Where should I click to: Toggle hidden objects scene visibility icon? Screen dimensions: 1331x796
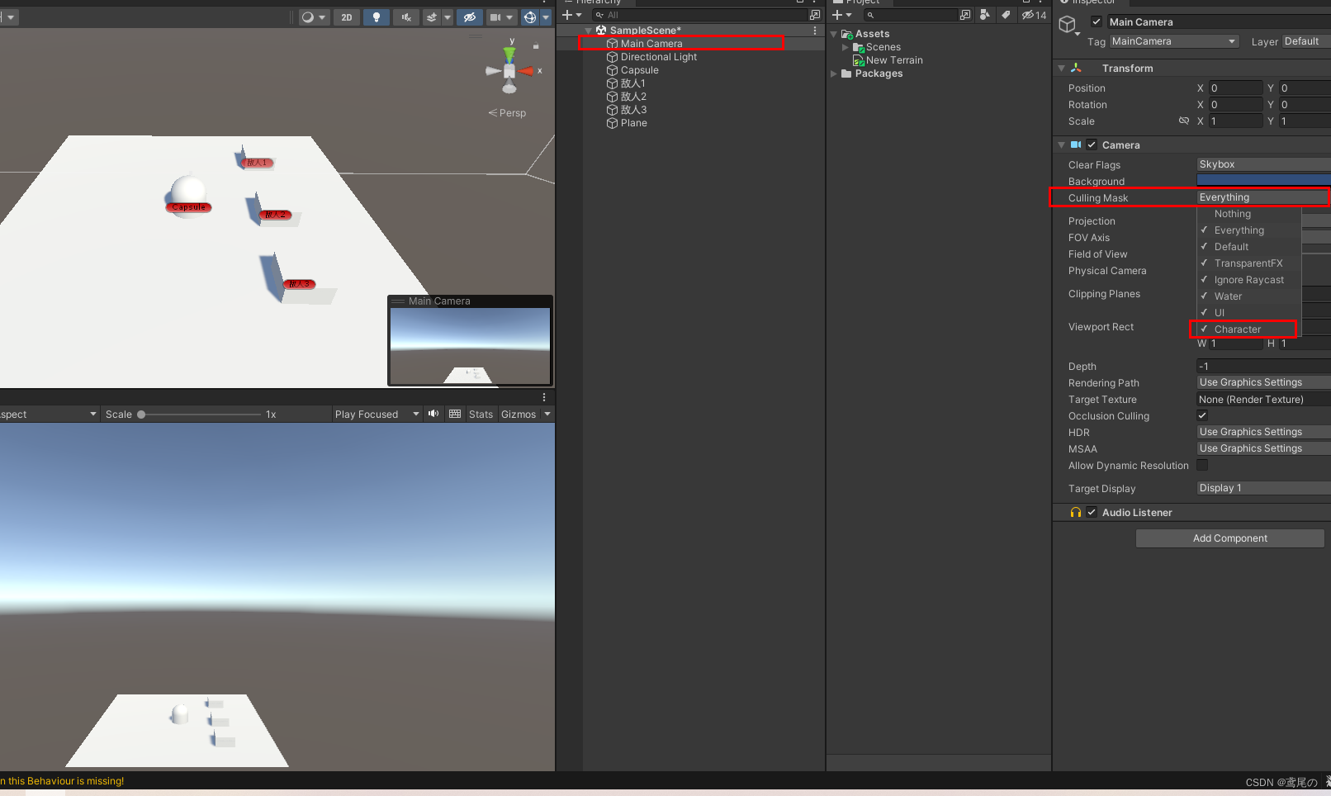pos(470,17)
